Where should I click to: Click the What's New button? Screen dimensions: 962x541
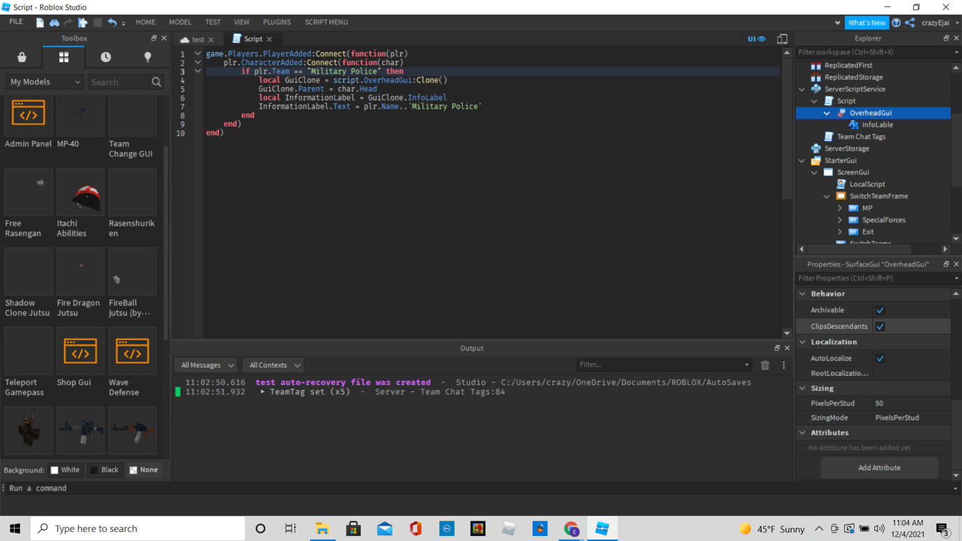pyautogui.click(x=866, y=23)
